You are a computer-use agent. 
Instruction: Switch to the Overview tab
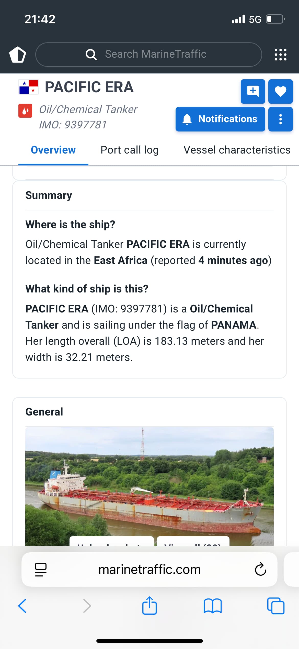53,150
